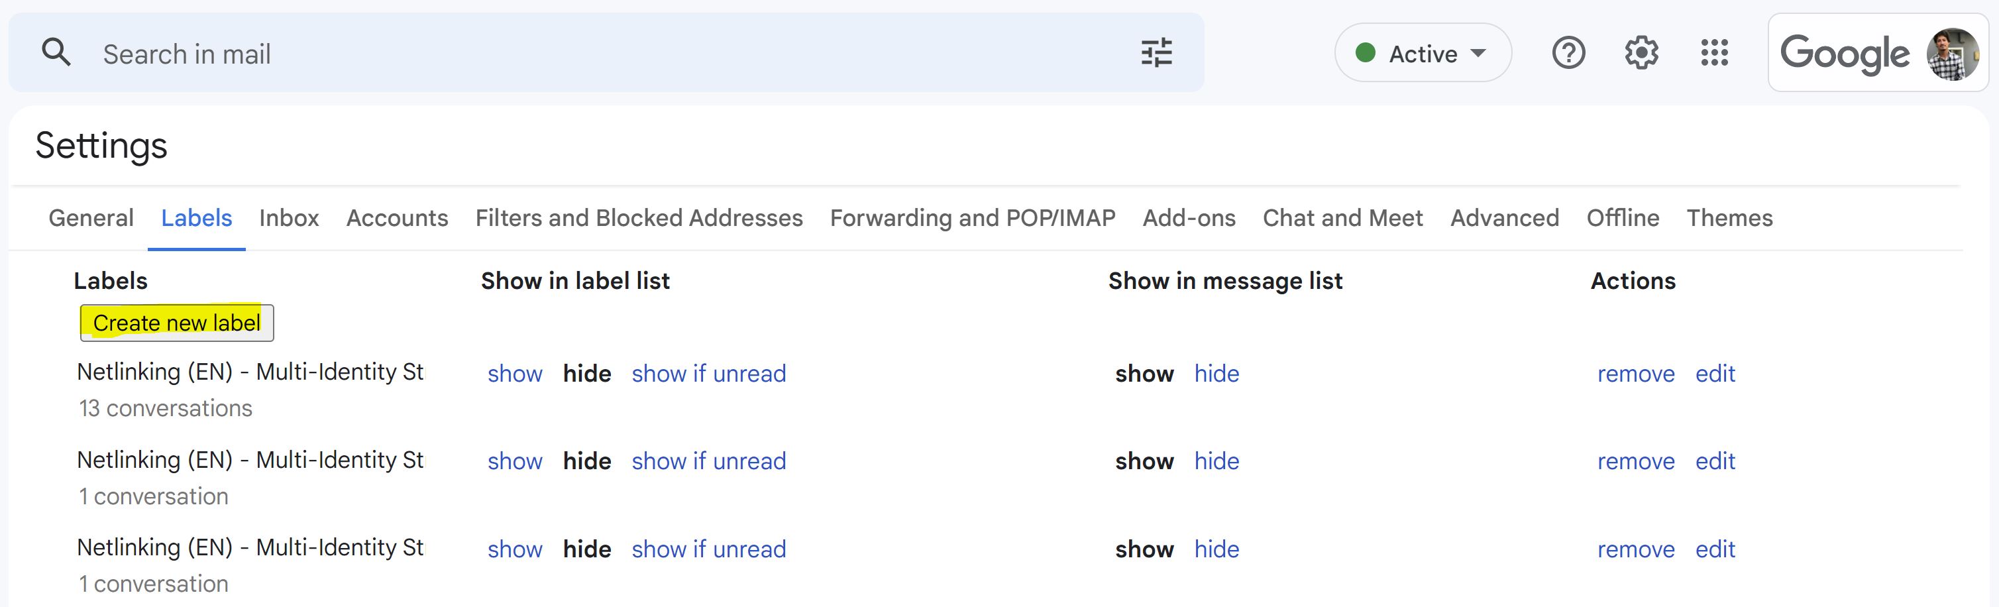
Task: Open the Support help icon
Action: tap(1568, 53)
